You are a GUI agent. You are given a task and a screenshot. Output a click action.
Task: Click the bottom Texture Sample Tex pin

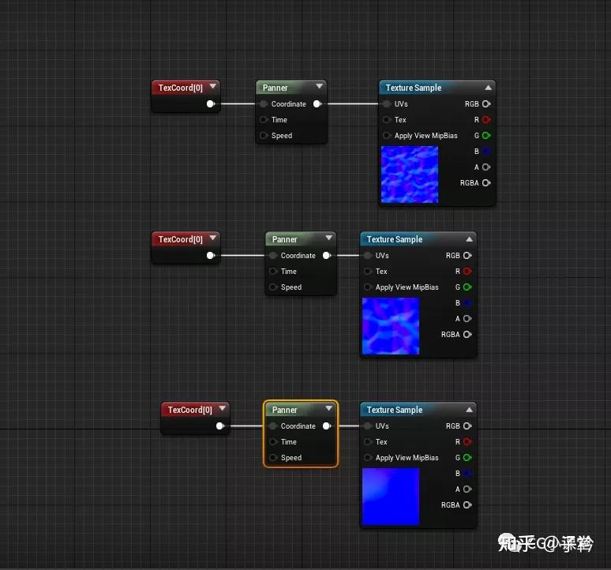(x=367, y=442)
